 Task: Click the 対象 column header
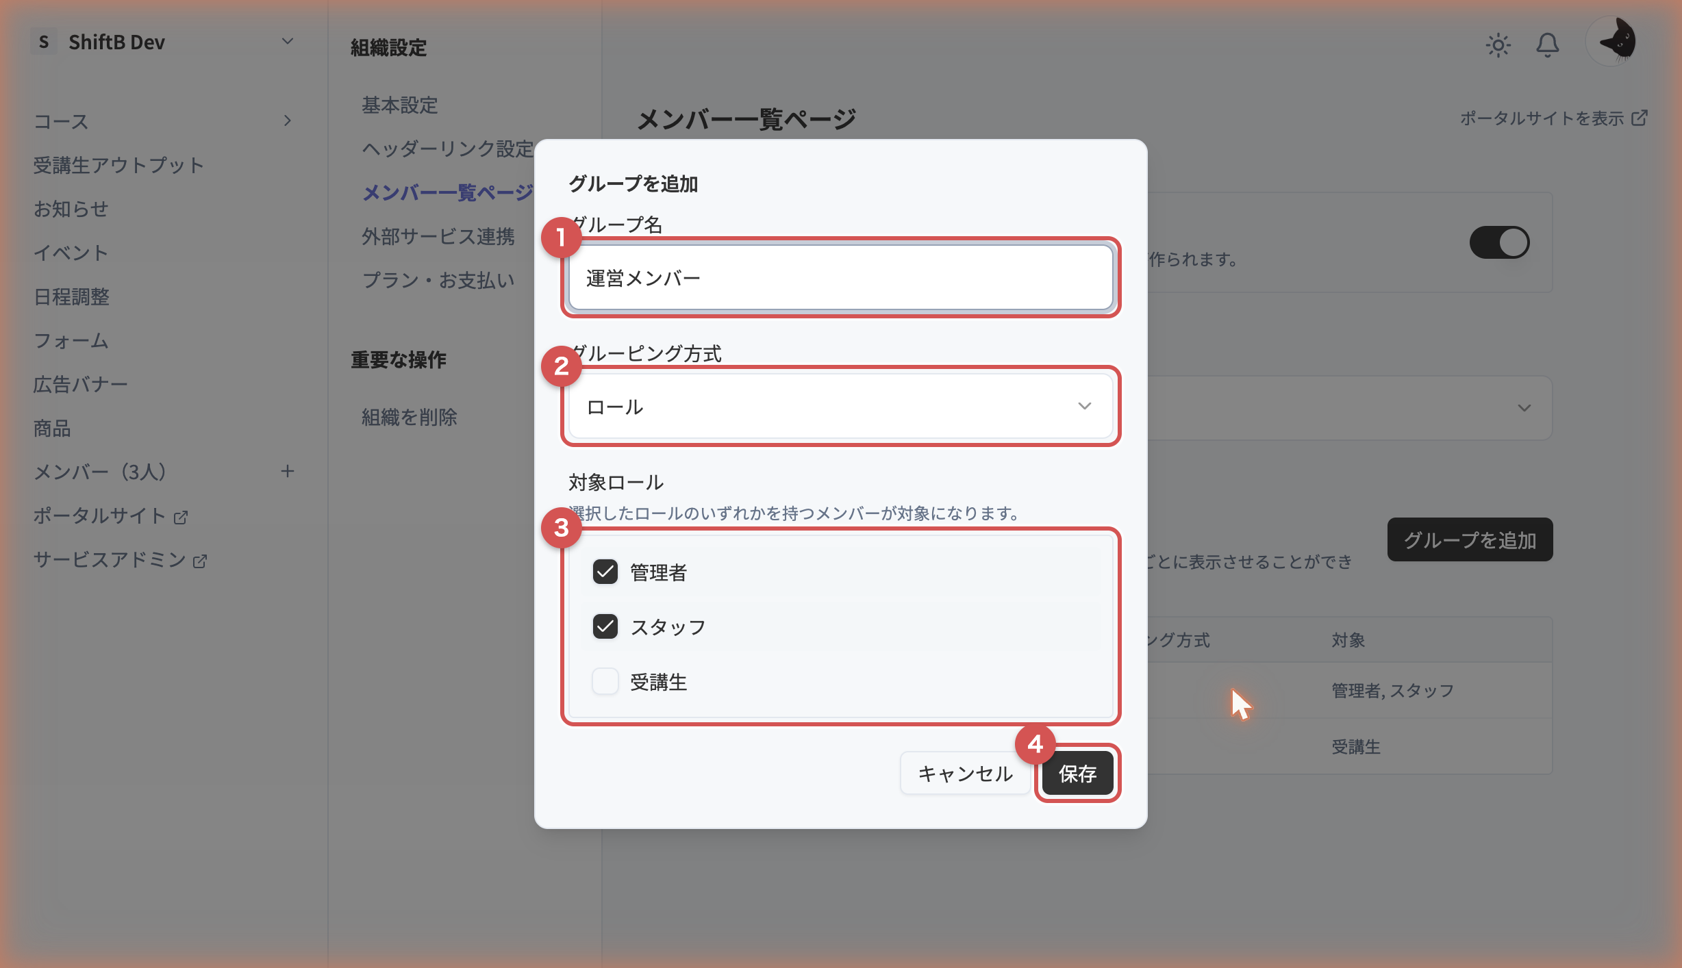click(x=1348, y=640)
